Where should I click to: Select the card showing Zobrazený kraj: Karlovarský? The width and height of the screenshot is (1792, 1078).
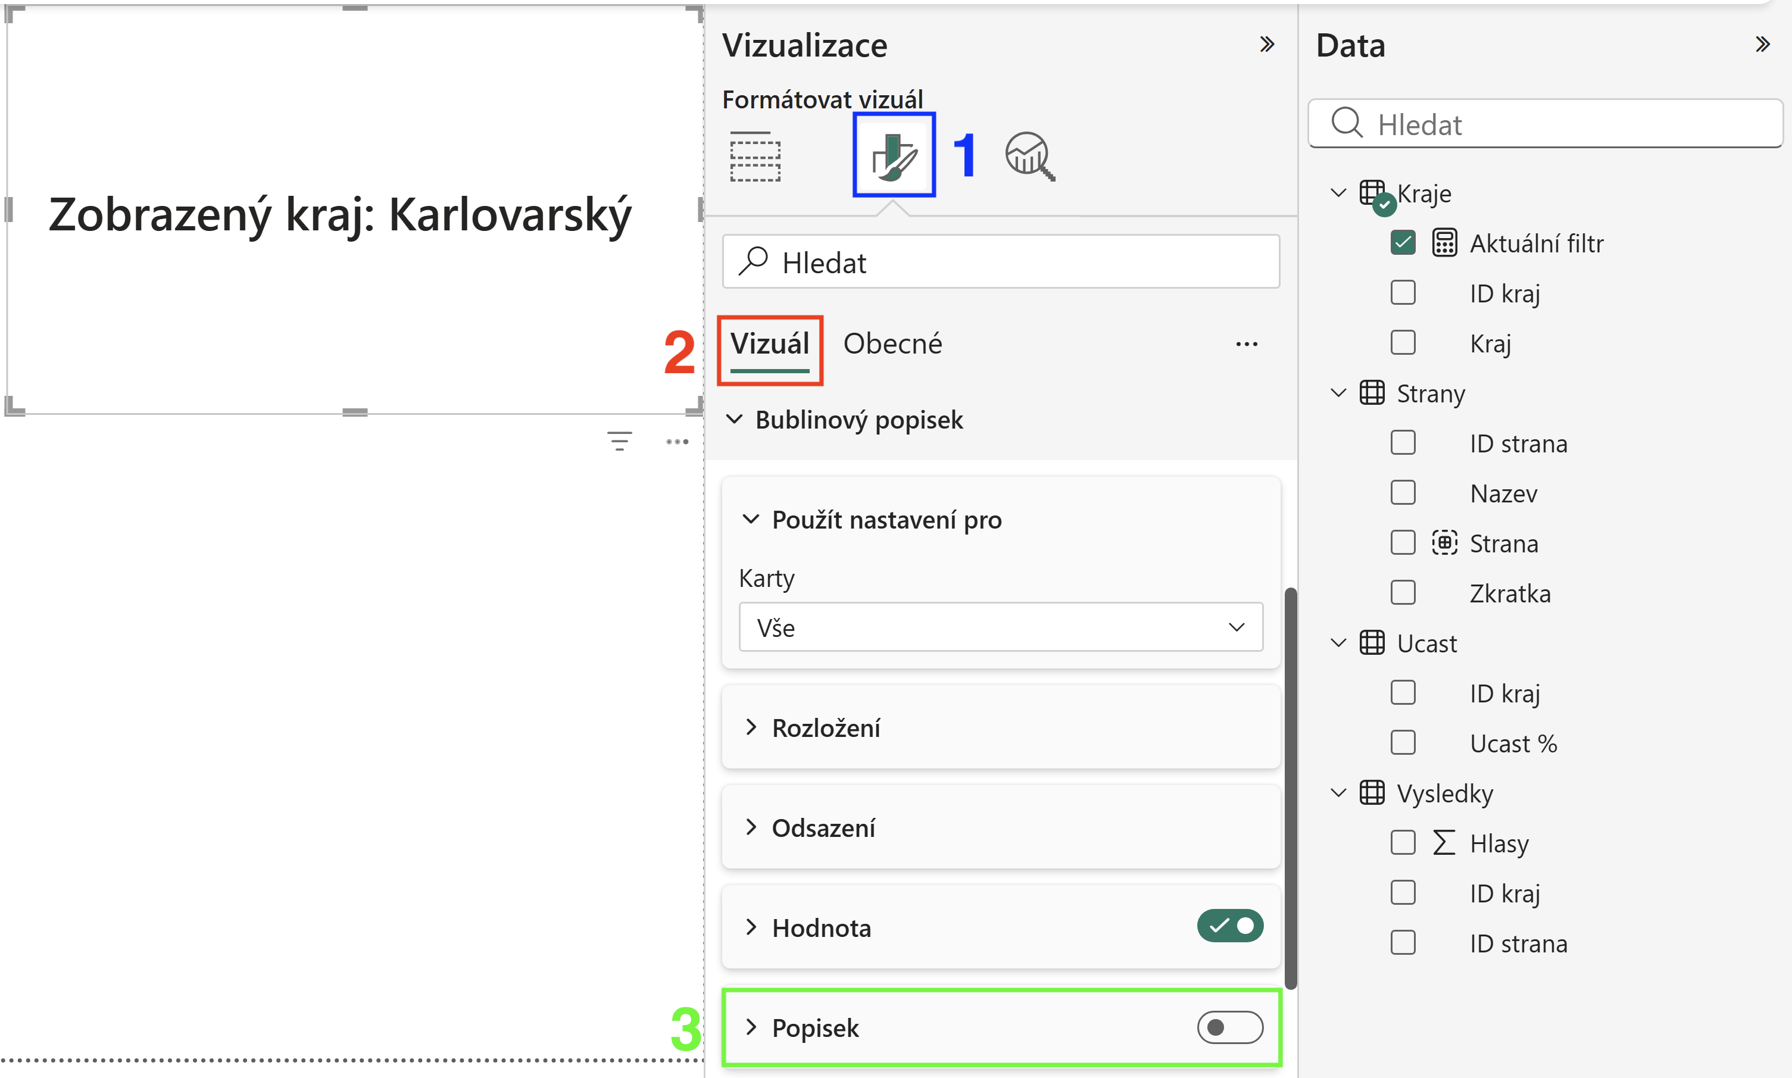(x=354, y=210)
